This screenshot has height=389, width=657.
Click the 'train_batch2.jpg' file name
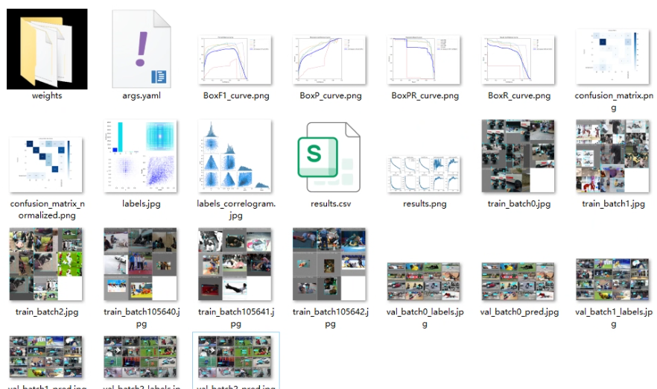click(47, 311)
